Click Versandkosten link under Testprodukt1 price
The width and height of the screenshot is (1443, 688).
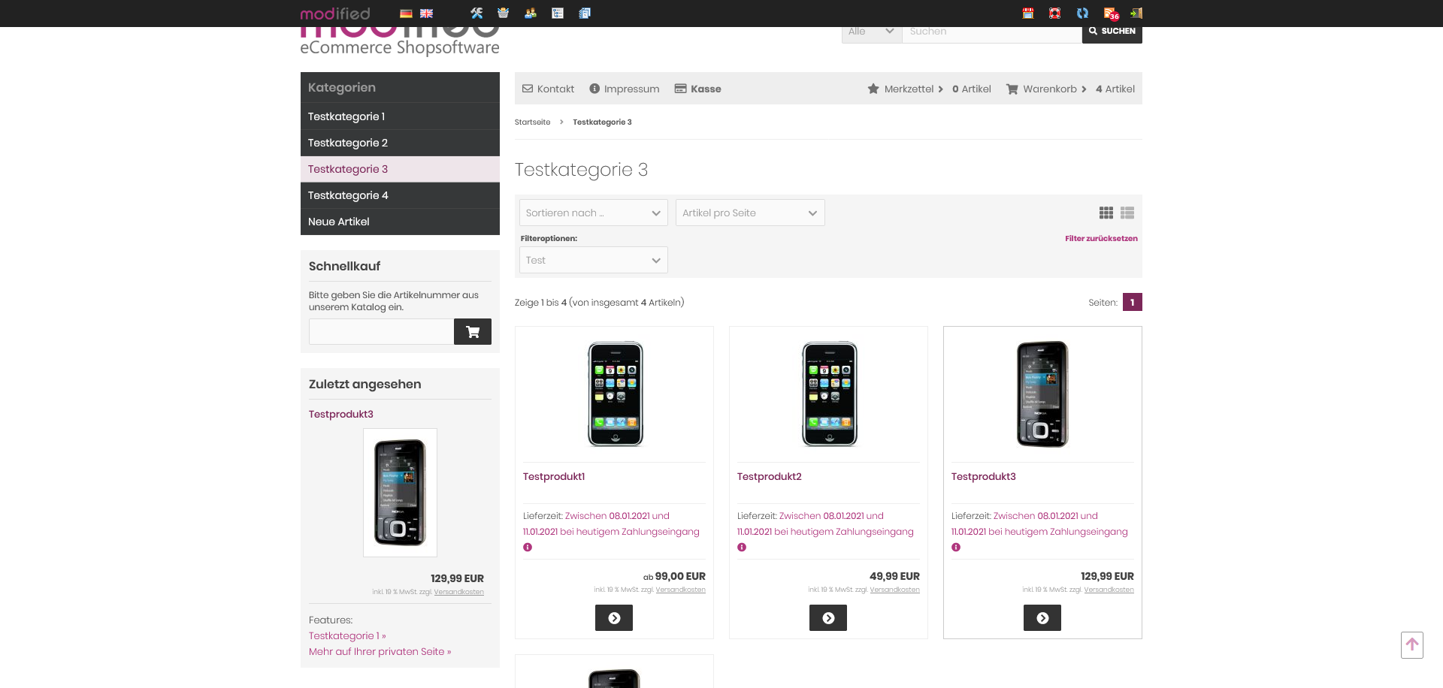point(680,590)
